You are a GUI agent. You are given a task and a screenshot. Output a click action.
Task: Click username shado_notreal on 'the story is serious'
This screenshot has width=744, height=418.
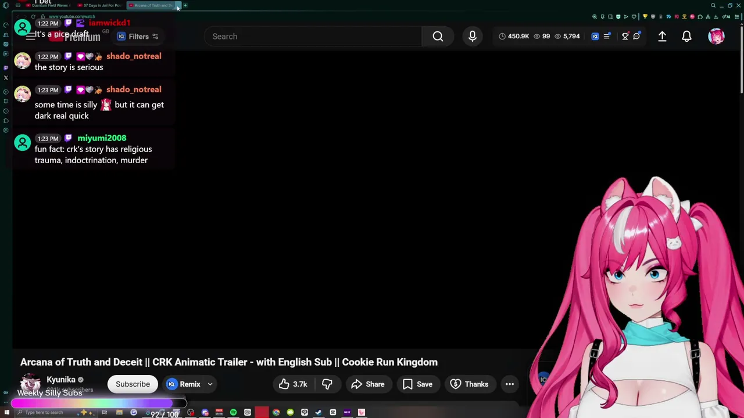[x=134, y=56]
